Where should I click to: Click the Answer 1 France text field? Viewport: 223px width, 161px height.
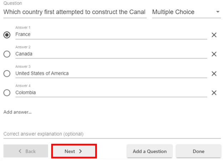[x=111, y=34]
